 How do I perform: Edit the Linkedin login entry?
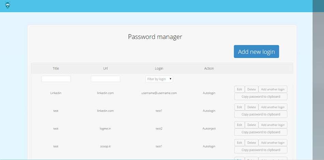pos(239,89)
